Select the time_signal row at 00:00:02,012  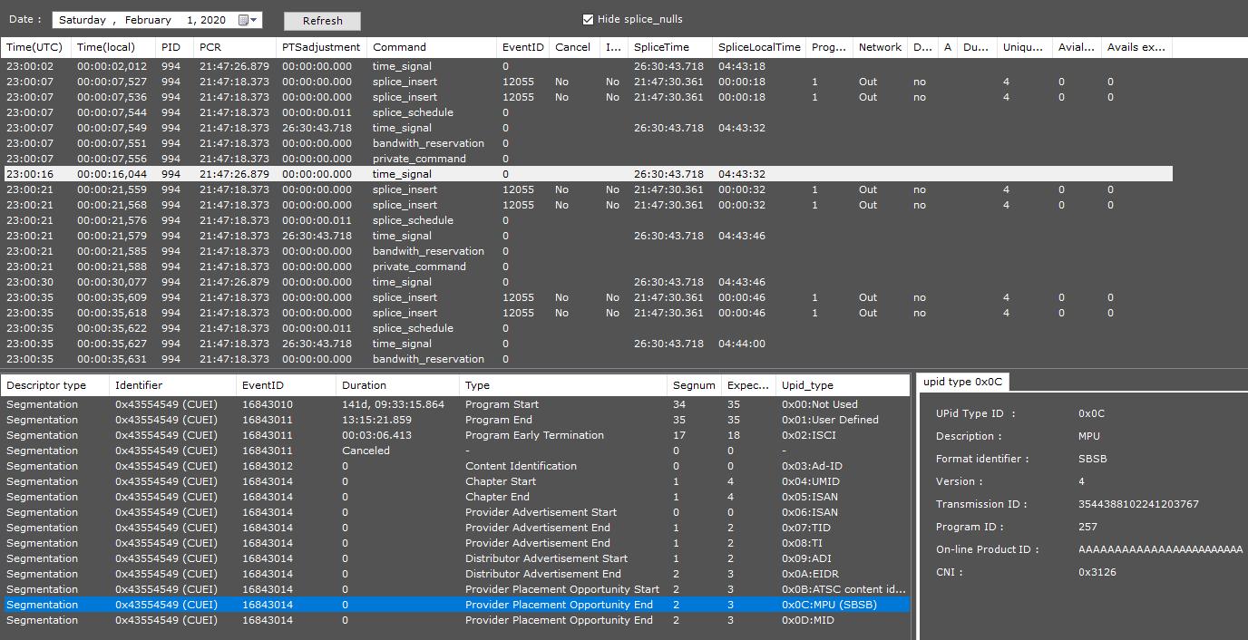coord(587,66)
